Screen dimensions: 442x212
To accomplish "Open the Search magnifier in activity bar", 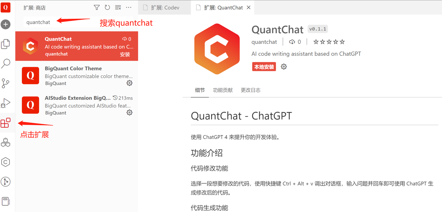I will (x=5, y=63).
